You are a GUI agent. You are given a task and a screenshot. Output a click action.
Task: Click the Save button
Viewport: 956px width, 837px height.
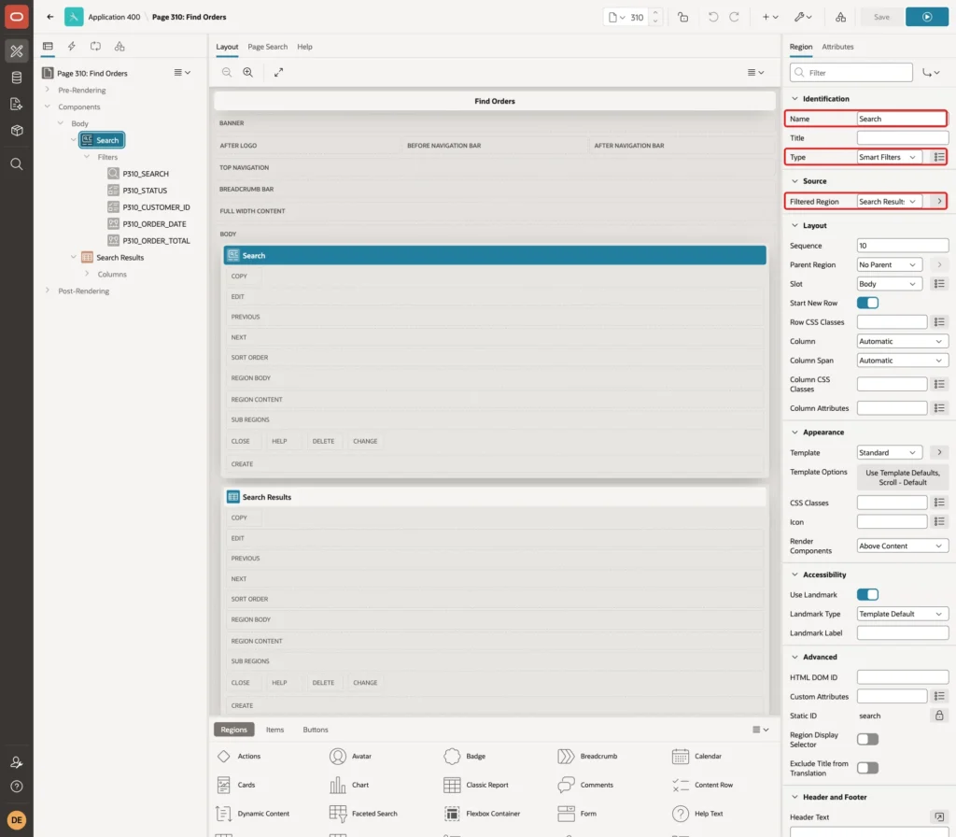(881, 17)
